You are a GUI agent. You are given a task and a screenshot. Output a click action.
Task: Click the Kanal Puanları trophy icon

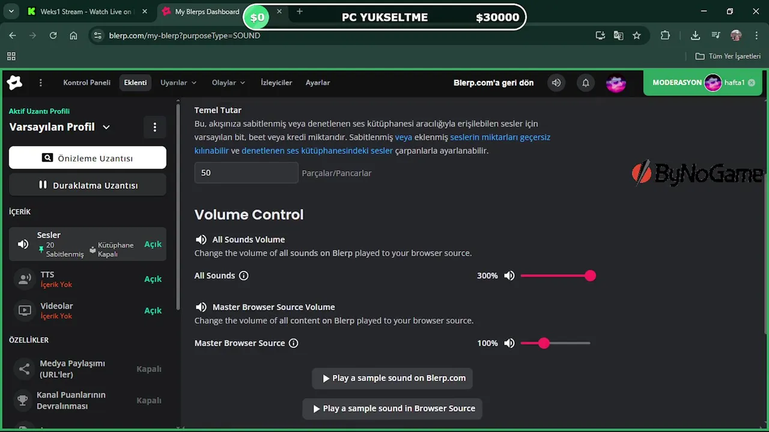23,400
